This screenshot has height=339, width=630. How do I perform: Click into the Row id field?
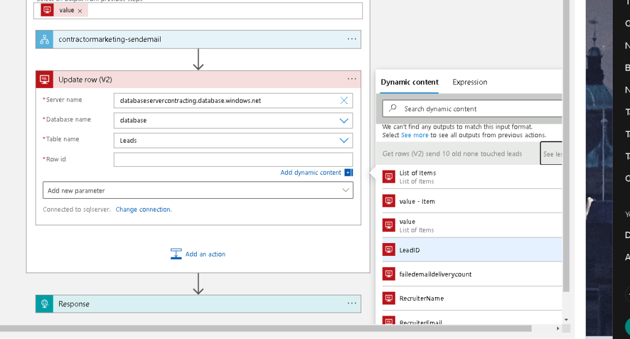233,159
